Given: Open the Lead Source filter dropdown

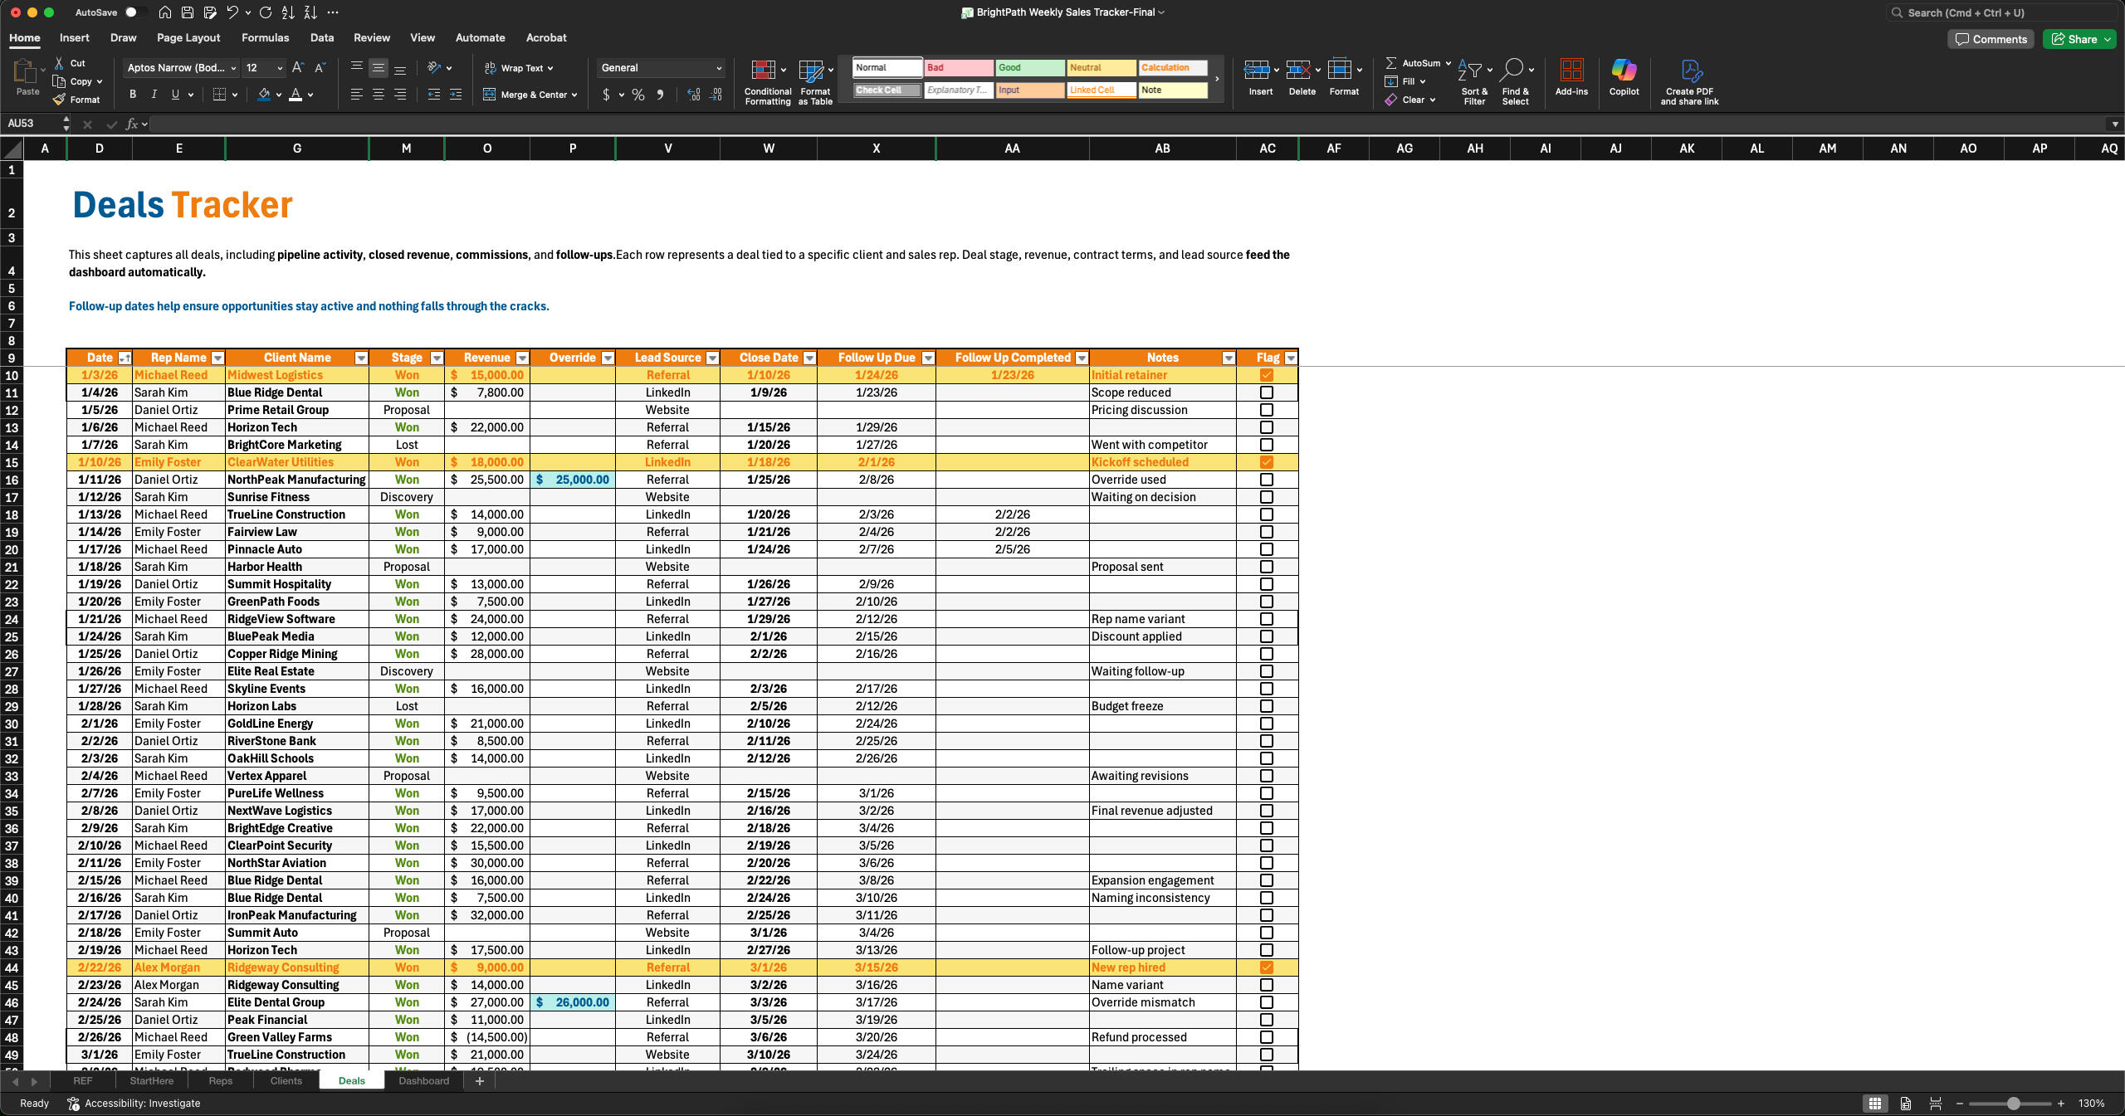Looking at the screenshot, I should [x=711, y=358].
